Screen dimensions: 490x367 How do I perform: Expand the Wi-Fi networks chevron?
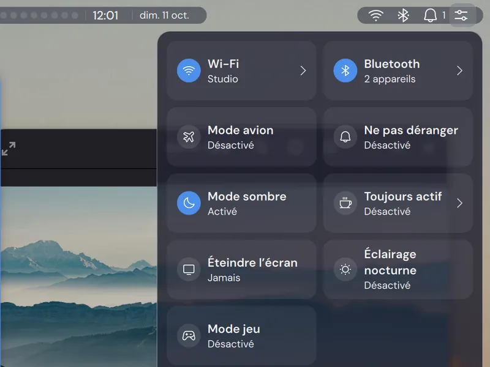pos(303,70)
